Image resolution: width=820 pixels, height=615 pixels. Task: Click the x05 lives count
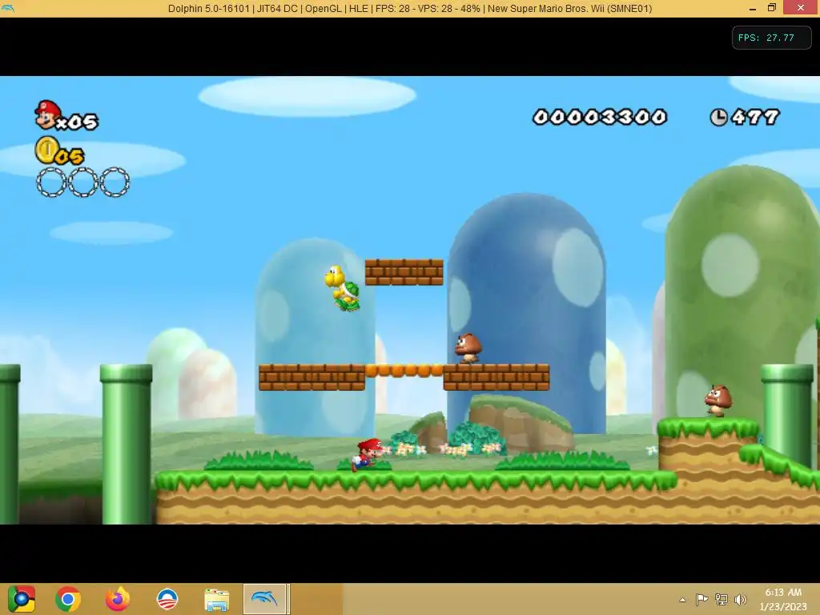(x=78, y=122)
